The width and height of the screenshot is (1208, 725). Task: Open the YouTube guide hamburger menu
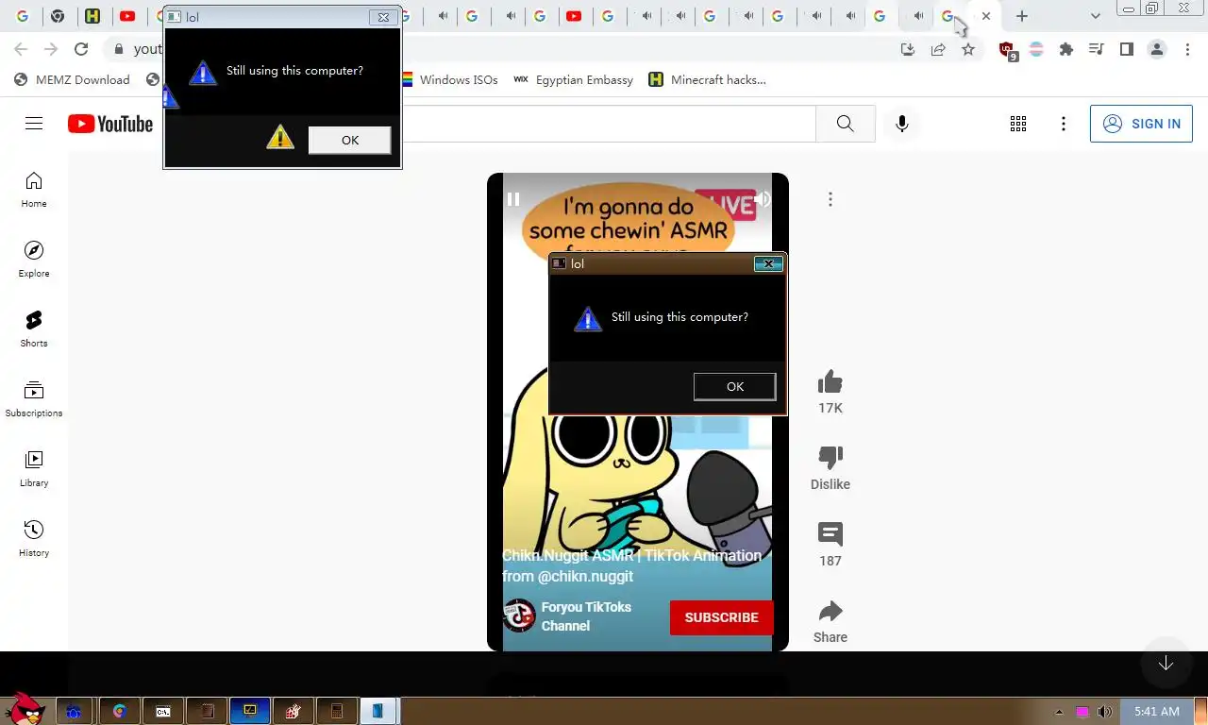[x=34, y=124]
